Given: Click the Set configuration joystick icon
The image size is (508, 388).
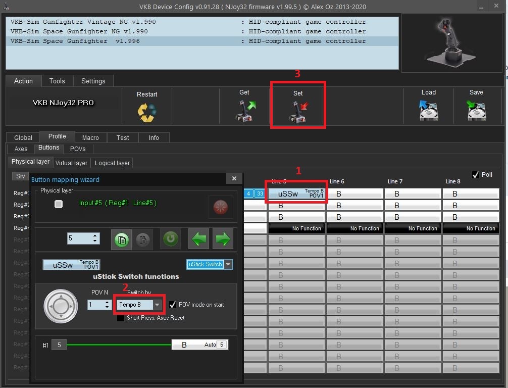Looking at the screenshot, I should point(298,112).
